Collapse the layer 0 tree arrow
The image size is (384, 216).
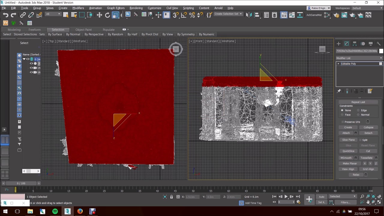pyautogui.click(x=24, y=59)
